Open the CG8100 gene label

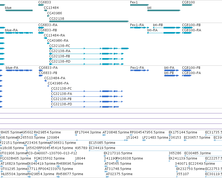[188, 2]
